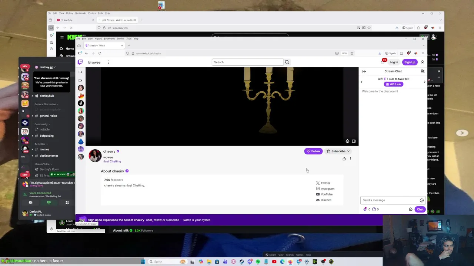Open Discord activities grid icon
Viewport: 474px width, 266px height.
pos(67,202)
